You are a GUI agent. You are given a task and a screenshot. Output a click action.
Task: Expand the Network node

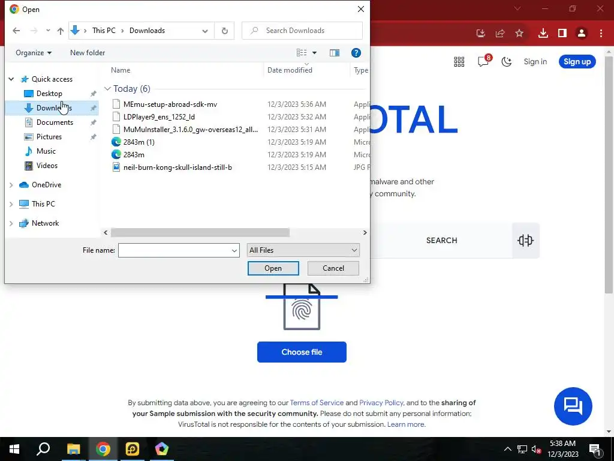coord(11,223)
